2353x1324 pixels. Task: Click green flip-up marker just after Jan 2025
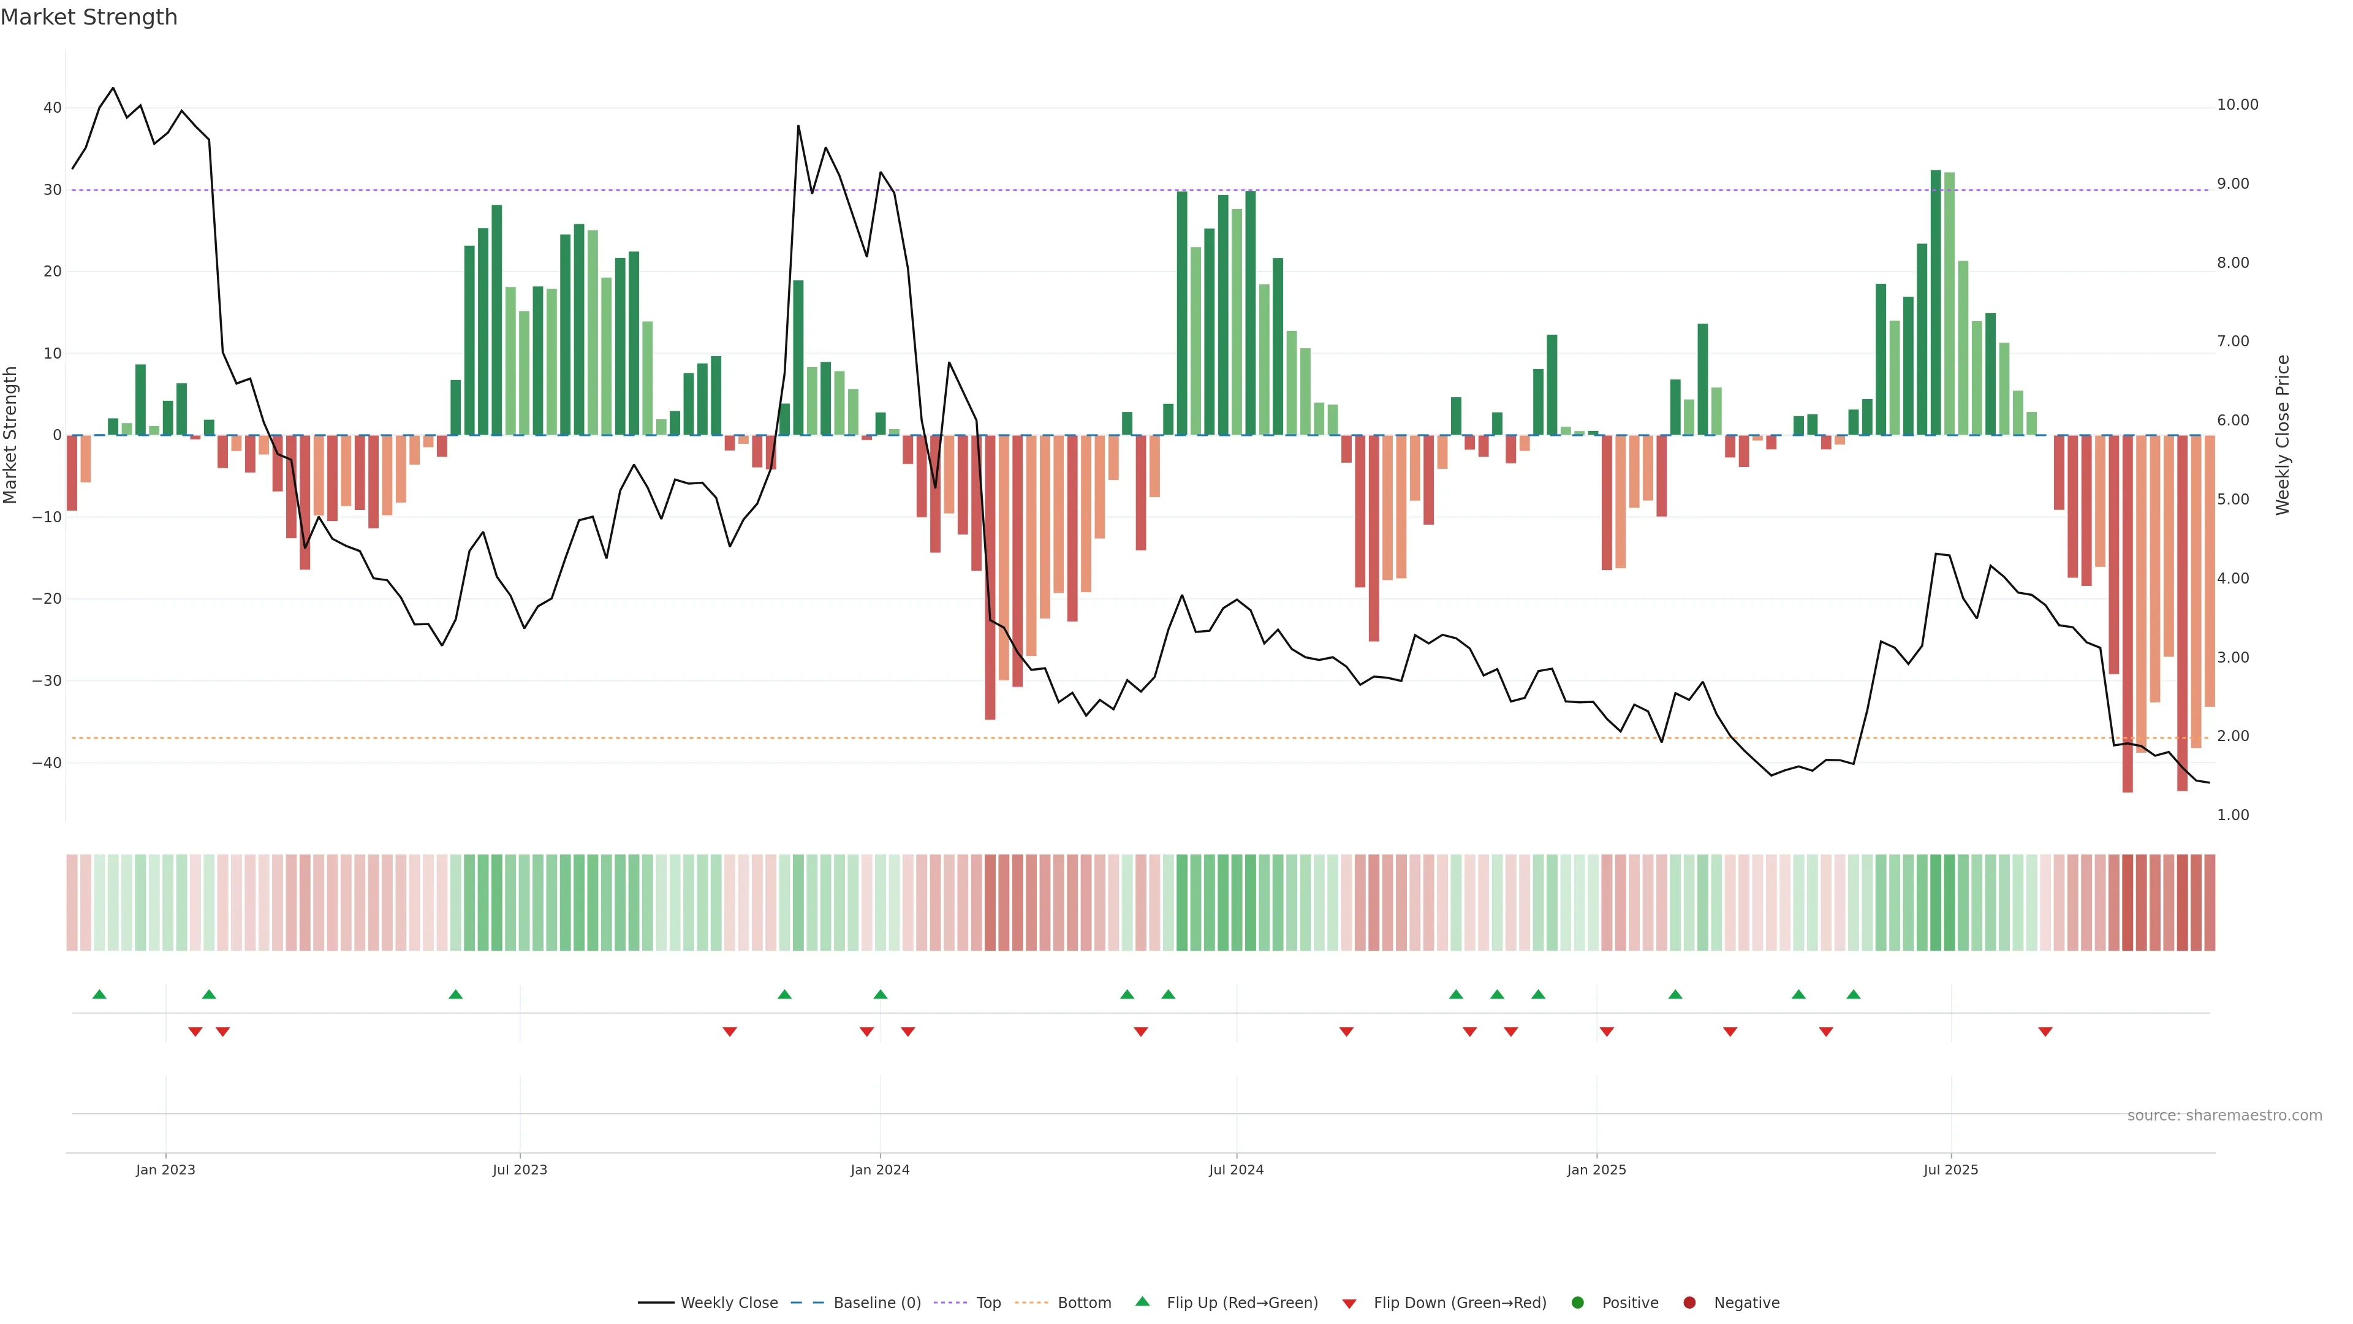click(x=1675, y=994)
